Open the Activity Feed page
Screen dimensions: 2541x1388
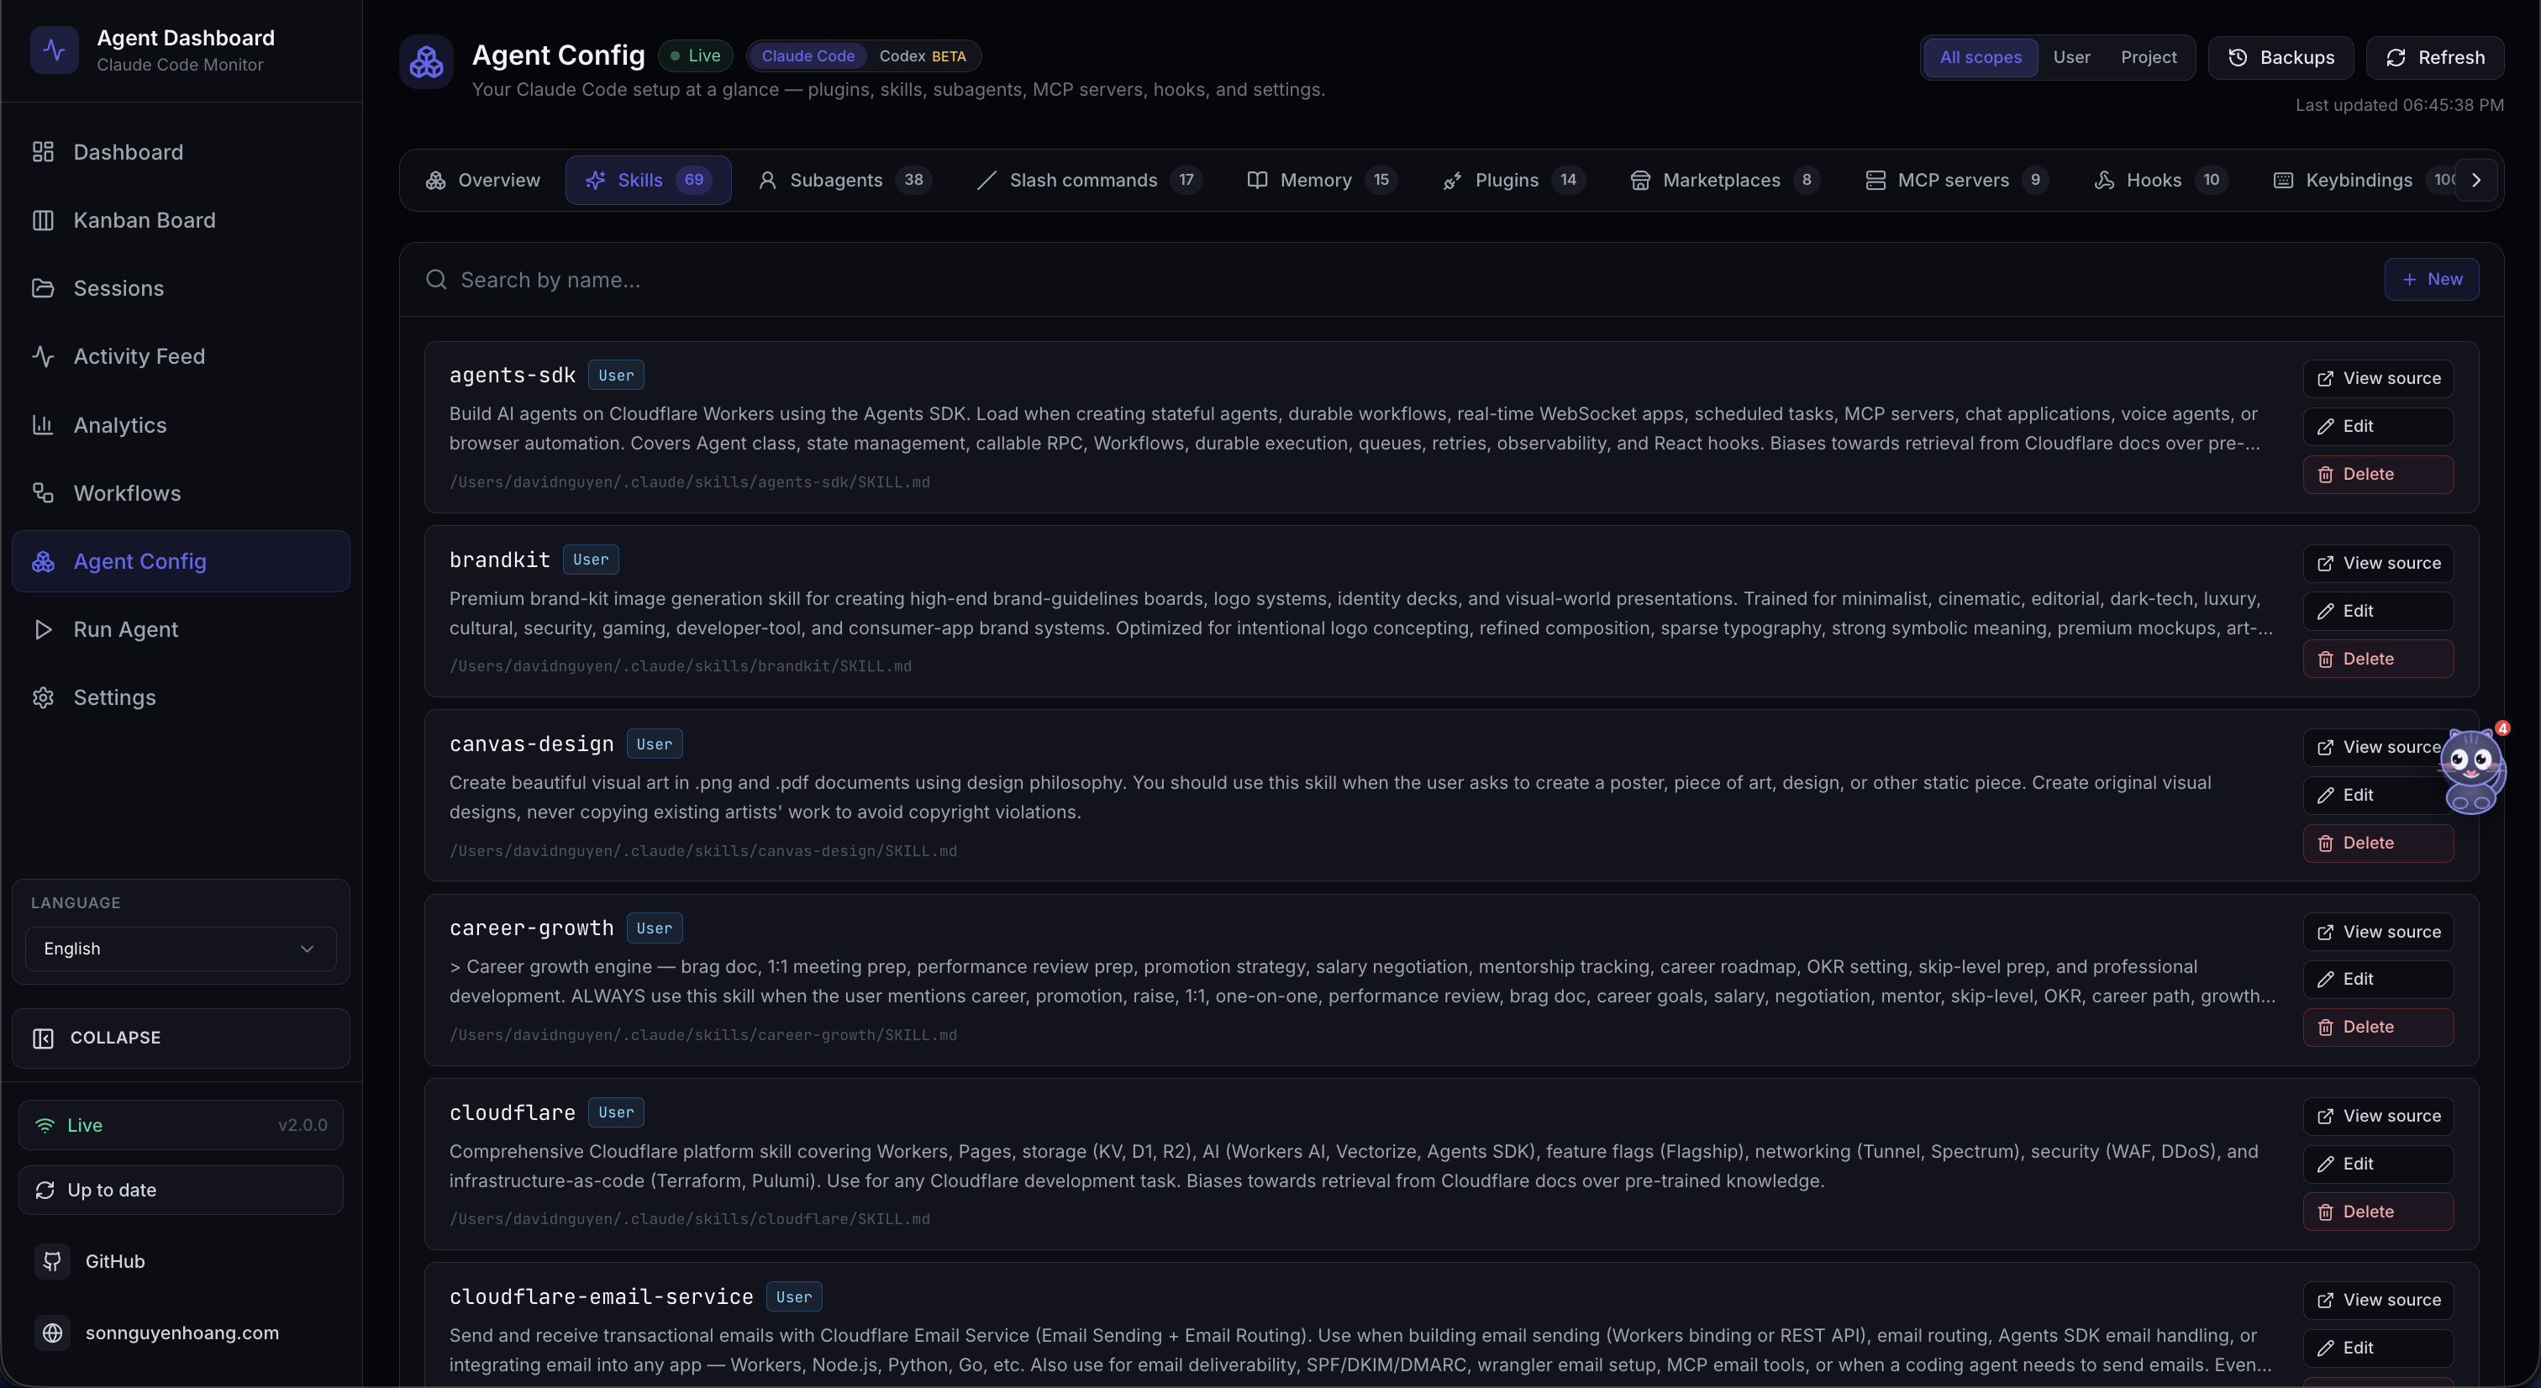pyautogui.click(x=181, y=356)
